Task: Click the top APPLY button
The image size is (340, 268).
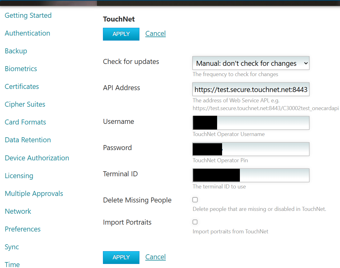Action: 121,34
